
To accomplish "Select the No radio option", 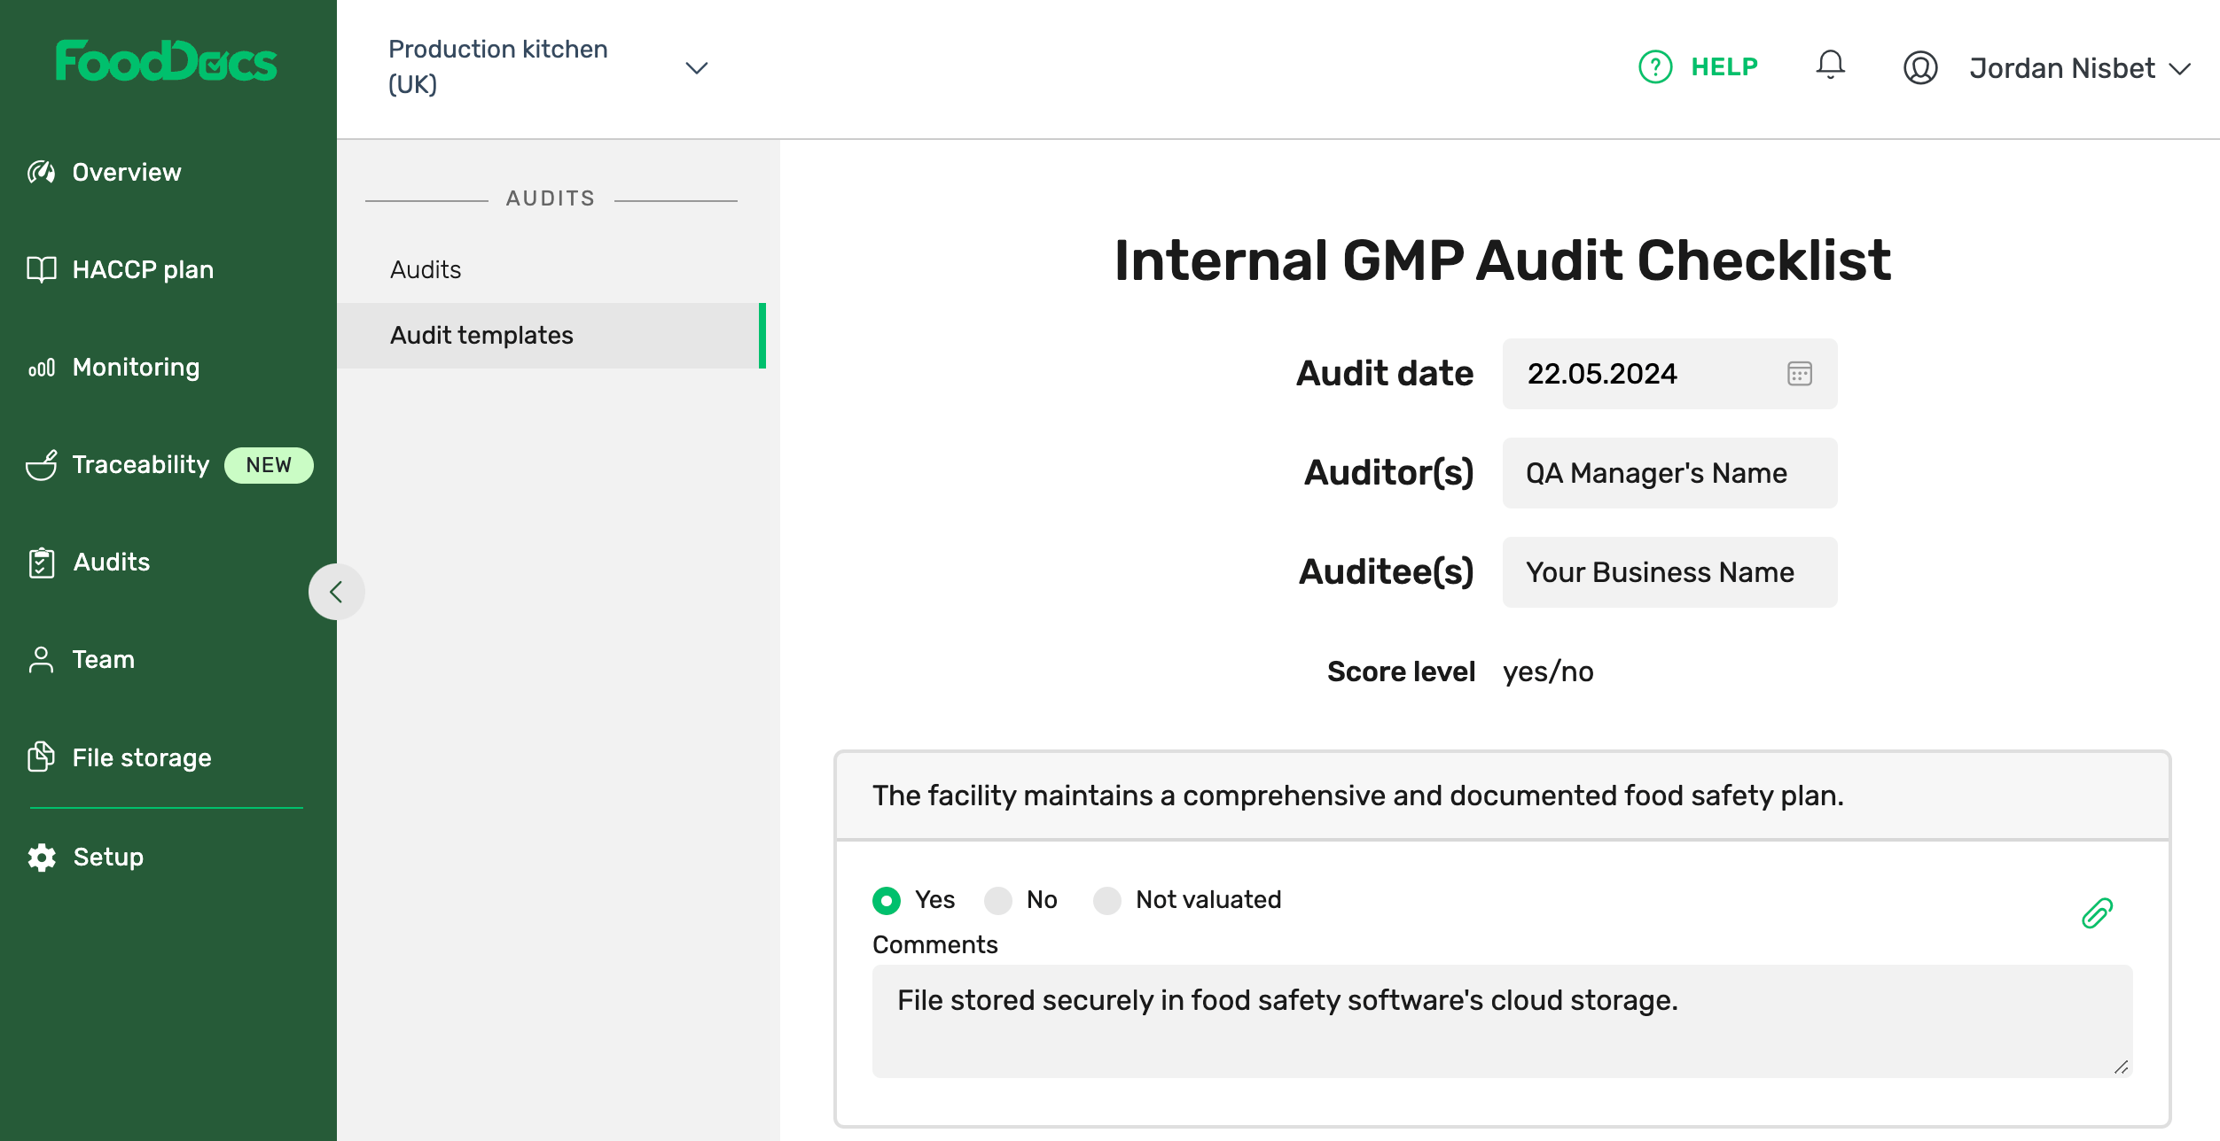I will point(998,901).
